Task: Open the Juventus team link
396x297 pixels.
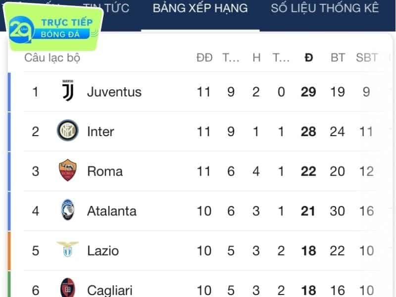Action: 114,92
